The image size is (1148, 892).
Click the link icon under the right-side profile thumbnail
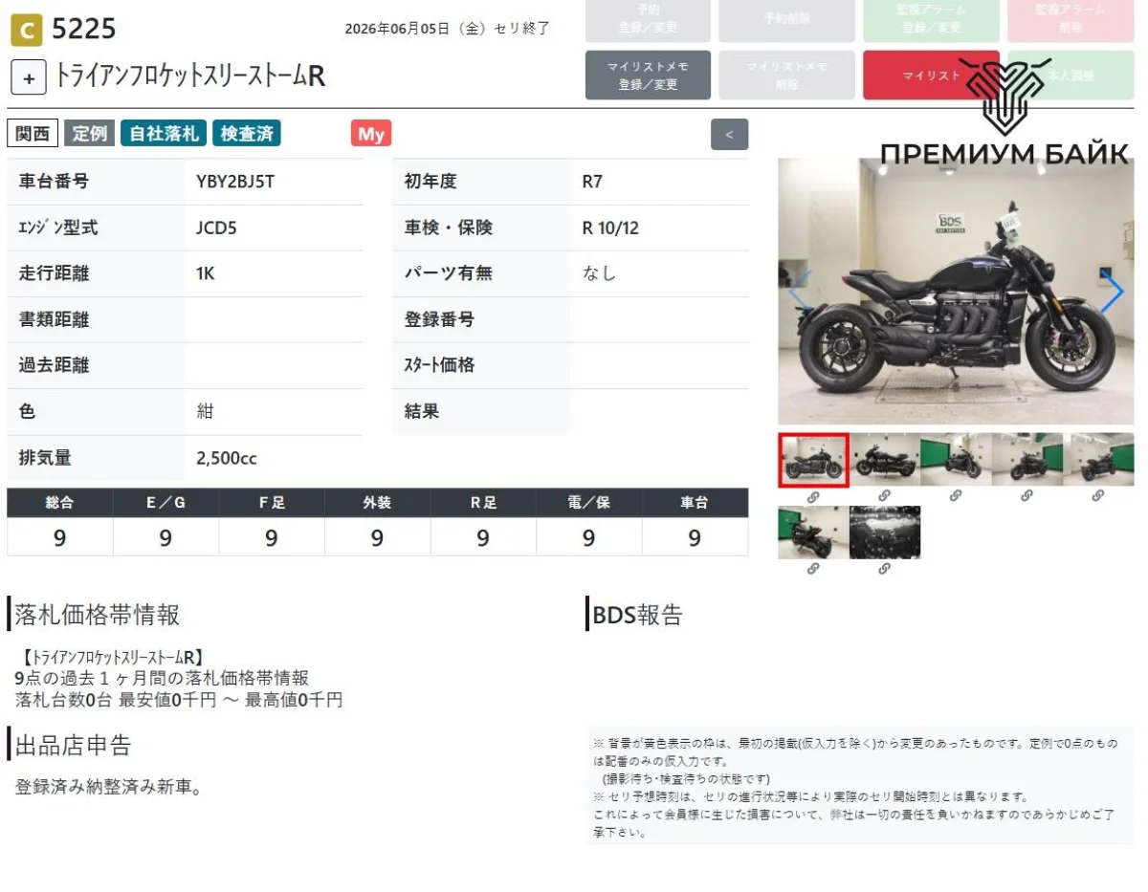pyautogui.click(x=884, y=496)
